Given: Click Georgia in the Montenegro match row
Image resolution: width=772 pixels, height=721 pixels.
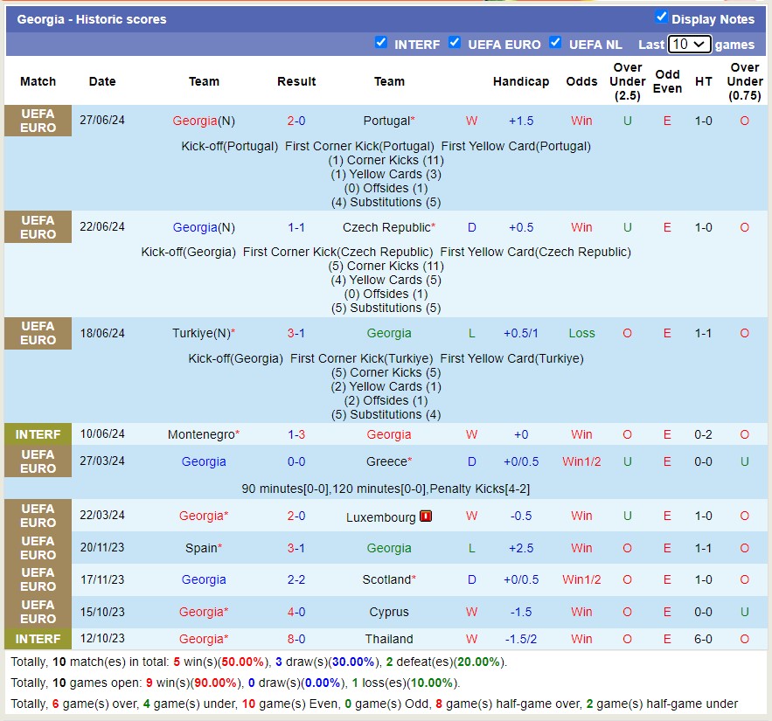Looking at the screenshot, I should click(389, 434).
